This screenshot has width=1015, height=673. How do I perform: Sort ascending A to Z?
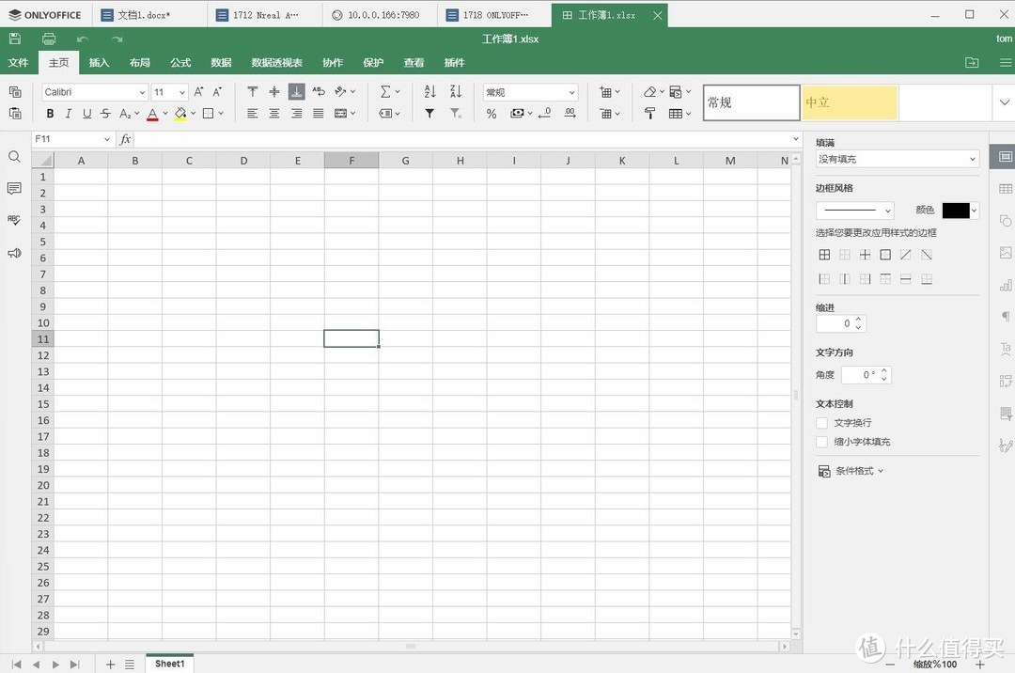coord(429,92)
